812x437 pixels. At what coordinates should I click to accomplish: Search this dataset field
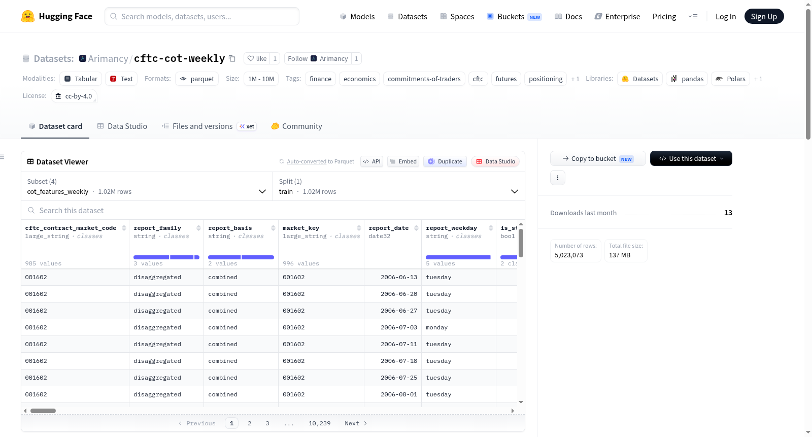[x=273, y=211]
